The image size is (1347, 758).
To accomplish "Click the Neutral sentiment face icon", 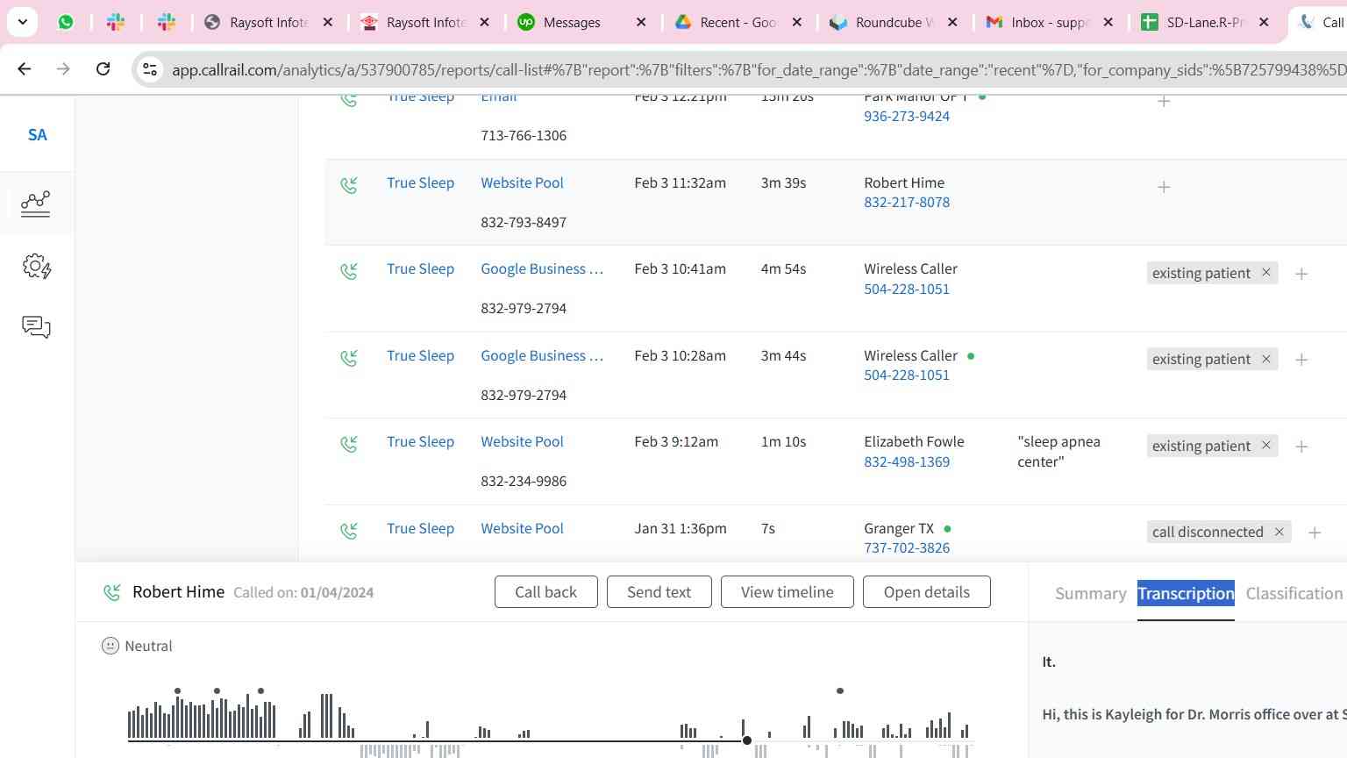I will (110, 646).
